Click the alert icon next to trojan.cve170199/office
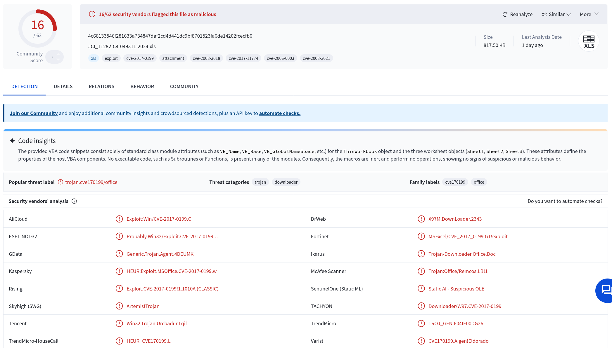Screen dimensions: 612x348 click(x=60, y=182)
